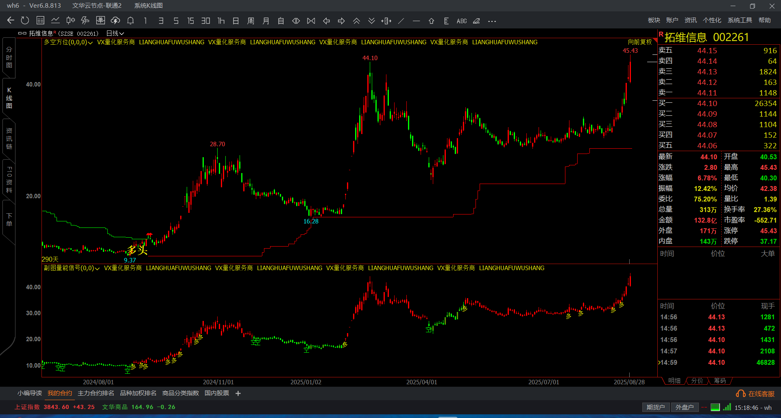Image resolution: width=781 pixels, height=418 pixels.
Task: Switch to time-share line chart icon
Action: point(55,21)
